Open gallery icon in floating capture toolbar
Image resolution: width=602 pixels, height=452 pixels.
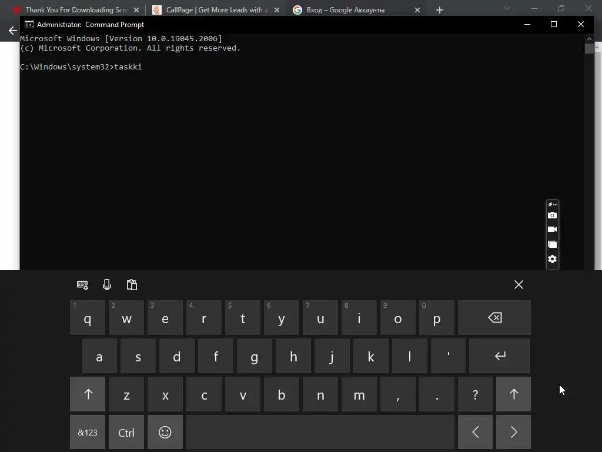pyautogui.click(x=552, y=244)
